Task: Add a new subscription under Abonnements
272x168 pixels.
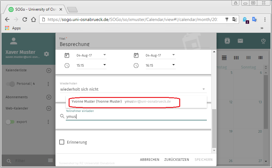Action: [49, 97]
